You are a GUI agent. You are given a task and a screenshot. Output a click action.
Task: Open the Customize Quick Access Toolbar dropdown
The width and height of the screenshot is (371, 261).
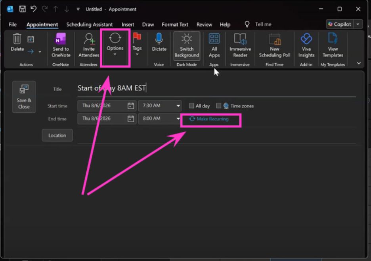(78, 9)
